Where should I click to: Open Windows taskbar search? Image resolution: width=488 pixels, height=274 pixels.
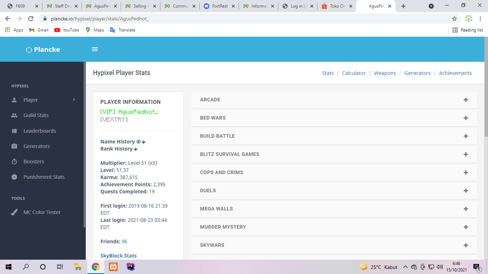pos(26,267)
